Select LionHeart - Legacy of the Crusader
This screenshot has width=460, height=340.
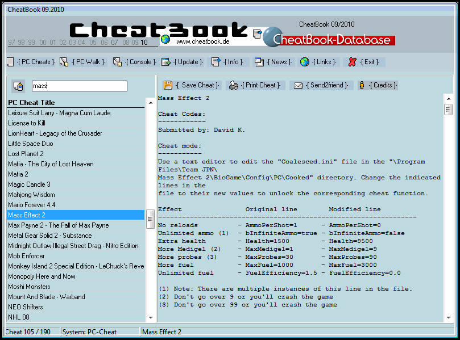click(76, 133)
